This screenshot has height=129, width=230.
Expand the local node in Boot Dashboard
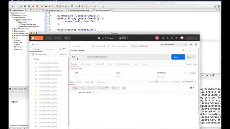point(11,102)
